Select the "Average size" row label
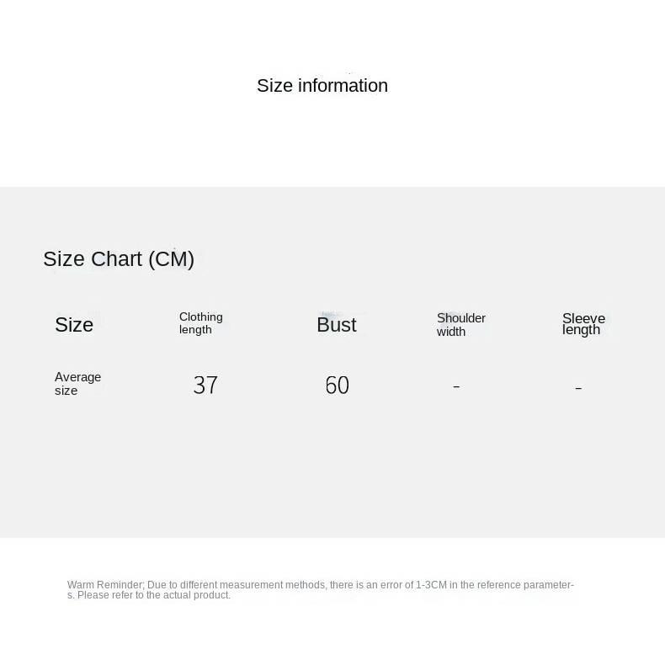 pos(77,384)
